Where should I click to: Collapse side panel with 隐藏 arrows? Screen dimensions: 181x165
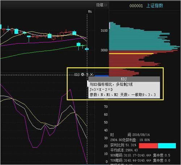102,5
